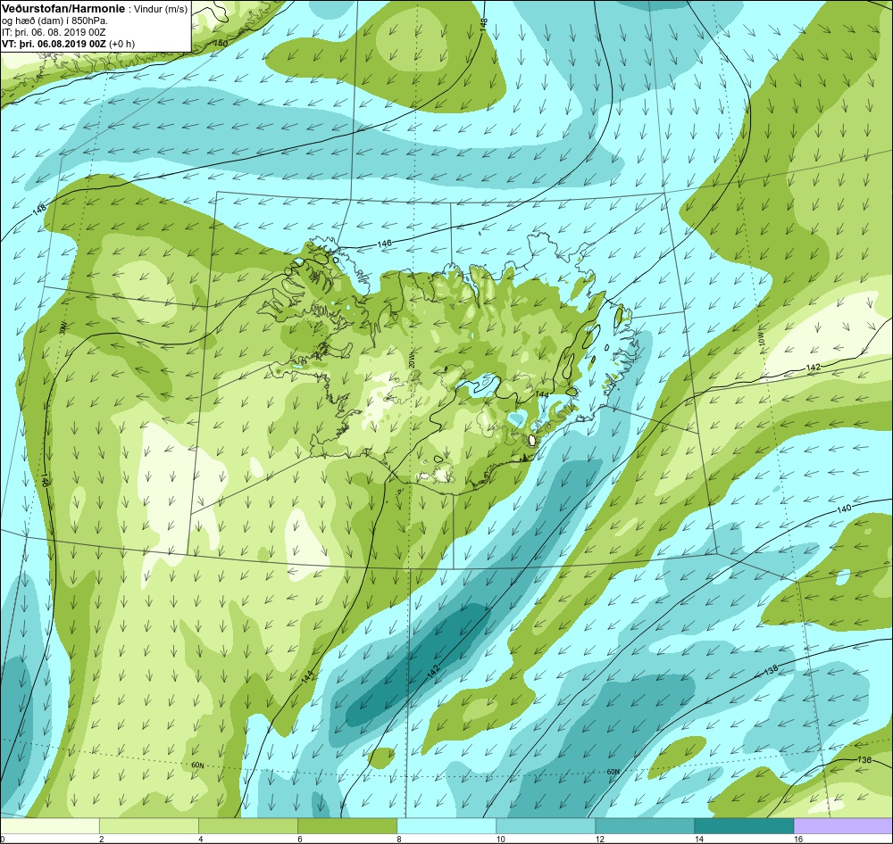Click the "150" contour label
The width and height of the screenshot is (893, 844).
221,43
